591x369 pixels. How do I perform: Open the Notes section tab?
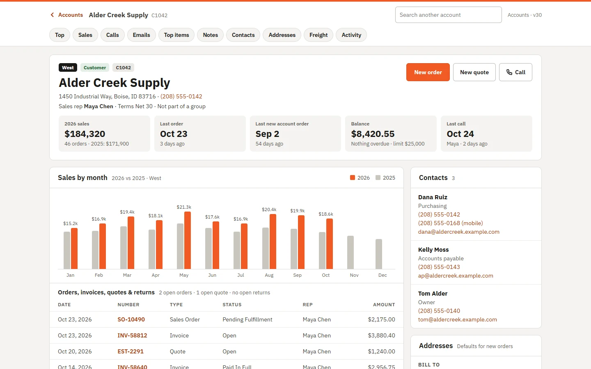(211, 35)
